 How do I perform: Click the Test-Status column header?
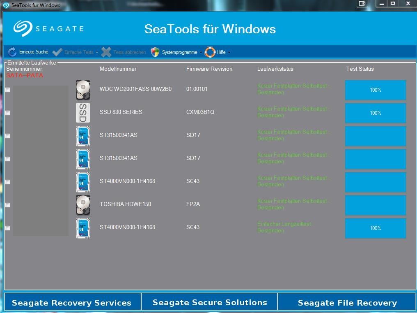(x=360, y=69)
